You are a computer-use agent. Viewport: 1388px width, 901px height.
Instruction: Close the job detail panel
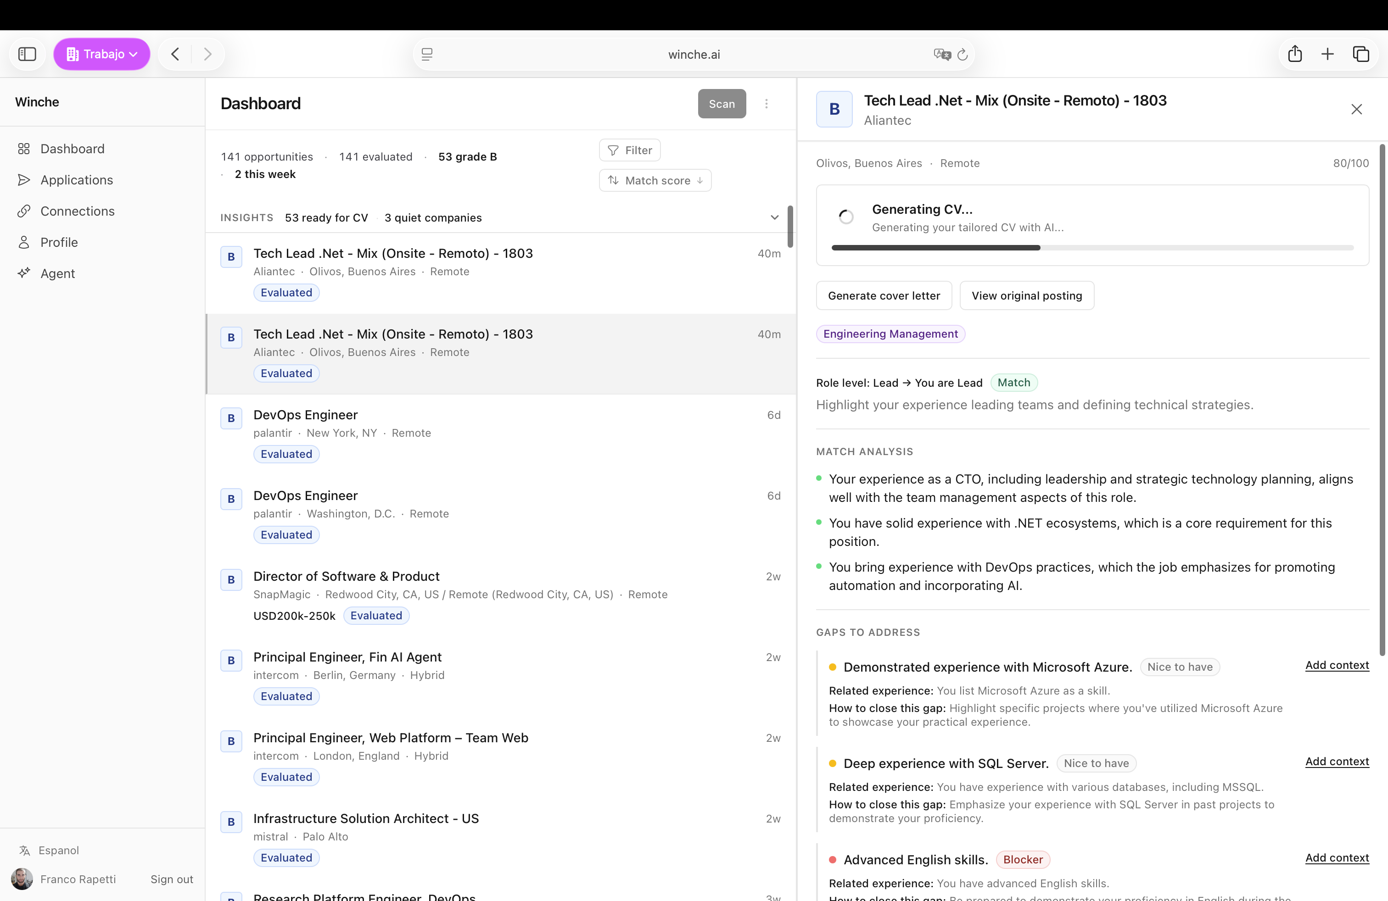pyautogui.click(x=1356, y=109)
